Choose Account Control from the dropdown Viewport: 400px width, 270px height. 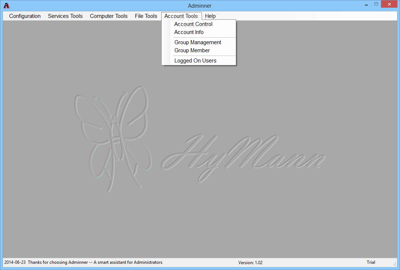199,24
